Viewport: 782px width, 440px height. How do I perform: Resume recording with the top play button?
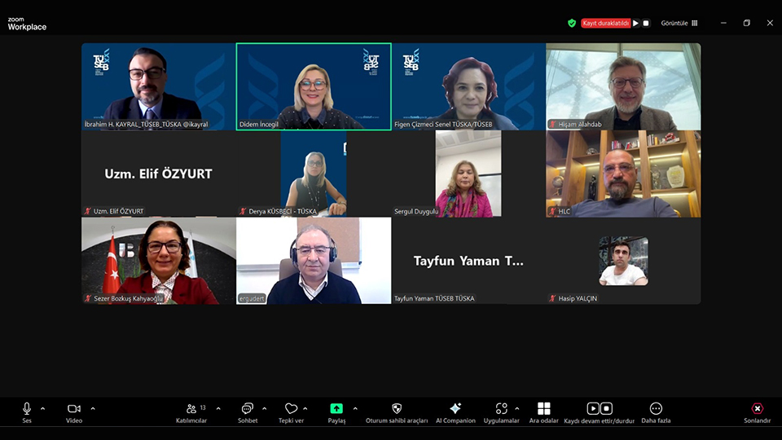tap(636, 23)
